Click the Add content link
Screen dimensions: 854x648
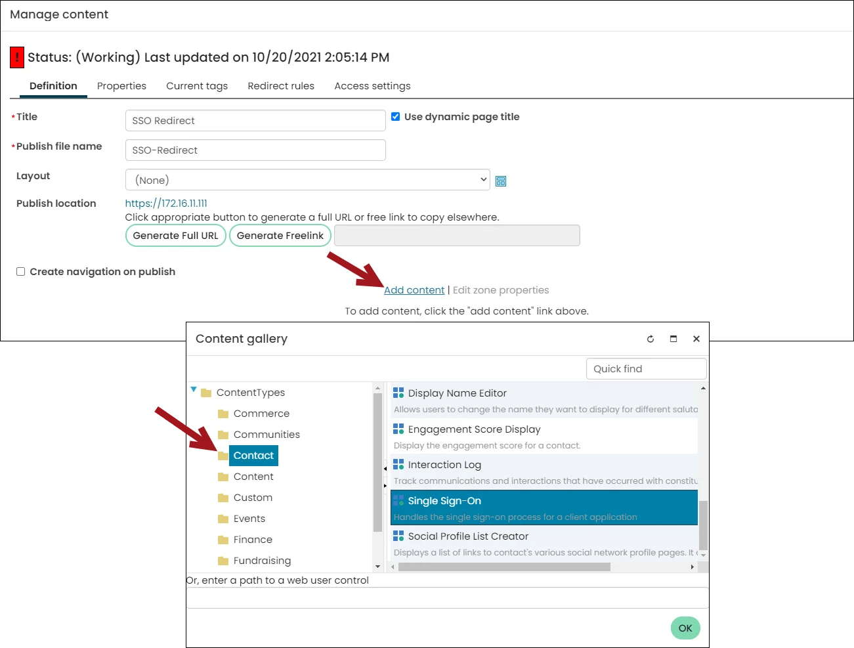click(414, 290)
